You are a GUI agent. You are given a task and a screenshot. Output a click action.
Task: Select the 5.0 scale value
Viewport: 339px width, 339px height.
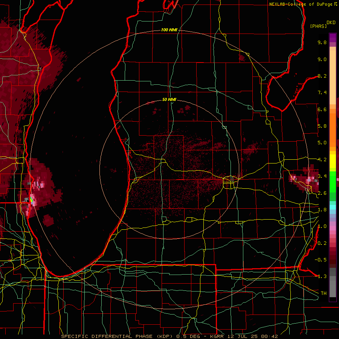click(322, 143)
